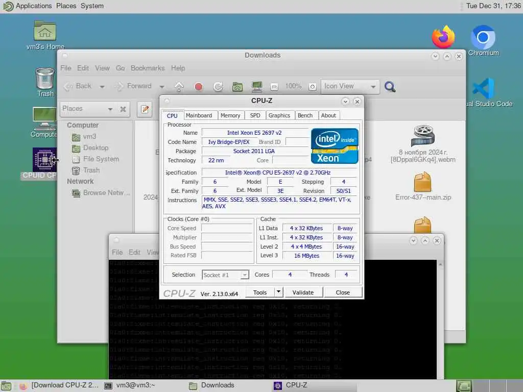Reload the Downloads folder view
Image resolution: width=523 pixels, height=392 pixels.
(x=218, y=87)
